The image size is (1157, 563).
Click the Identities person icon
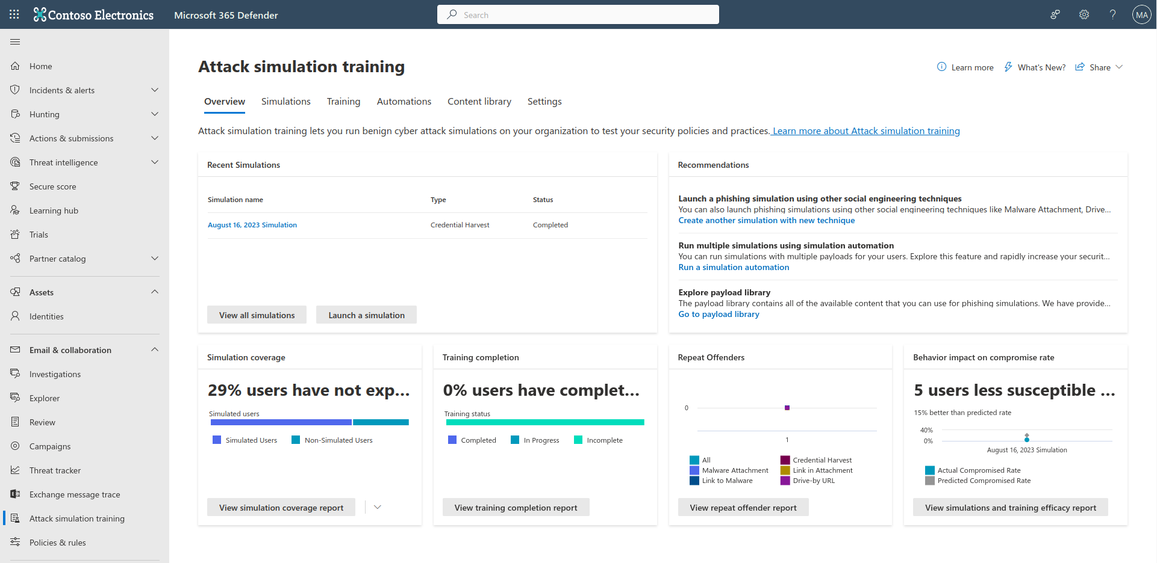[15, 316]
